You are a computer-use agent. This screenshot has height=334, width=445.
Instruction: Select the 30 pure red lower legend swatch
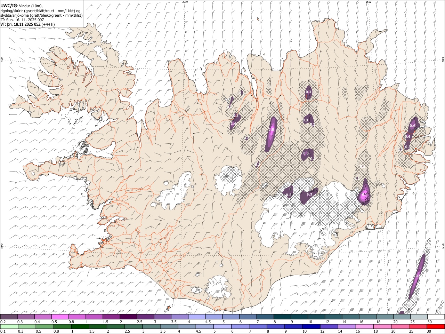point(436,327)
